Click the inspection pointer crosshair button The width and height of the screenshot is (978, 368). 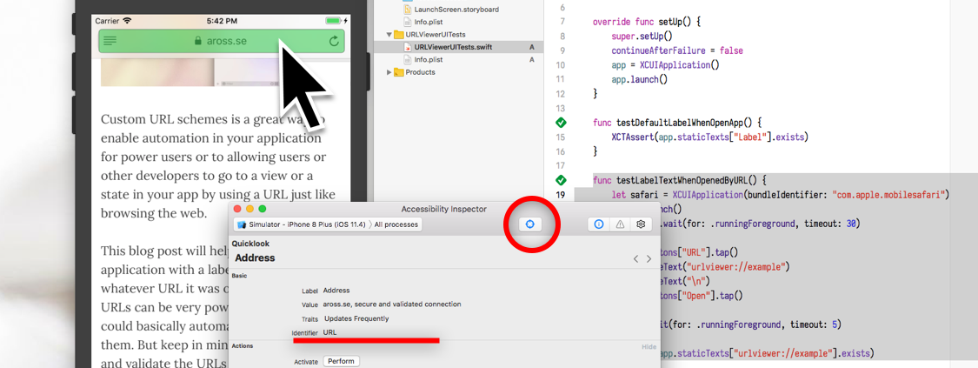[529, 224]
